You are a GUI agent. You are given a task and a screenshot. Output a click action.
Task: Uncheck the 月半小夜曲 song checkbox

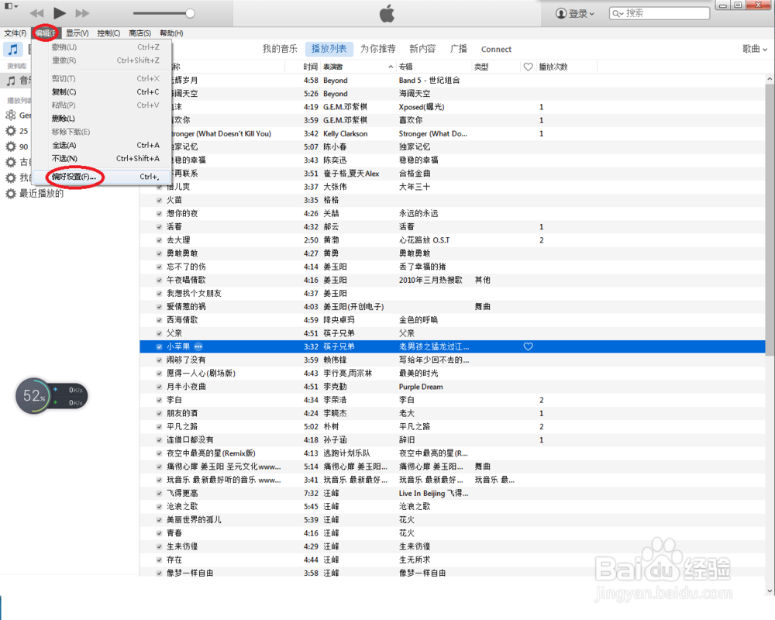[159, 387]
